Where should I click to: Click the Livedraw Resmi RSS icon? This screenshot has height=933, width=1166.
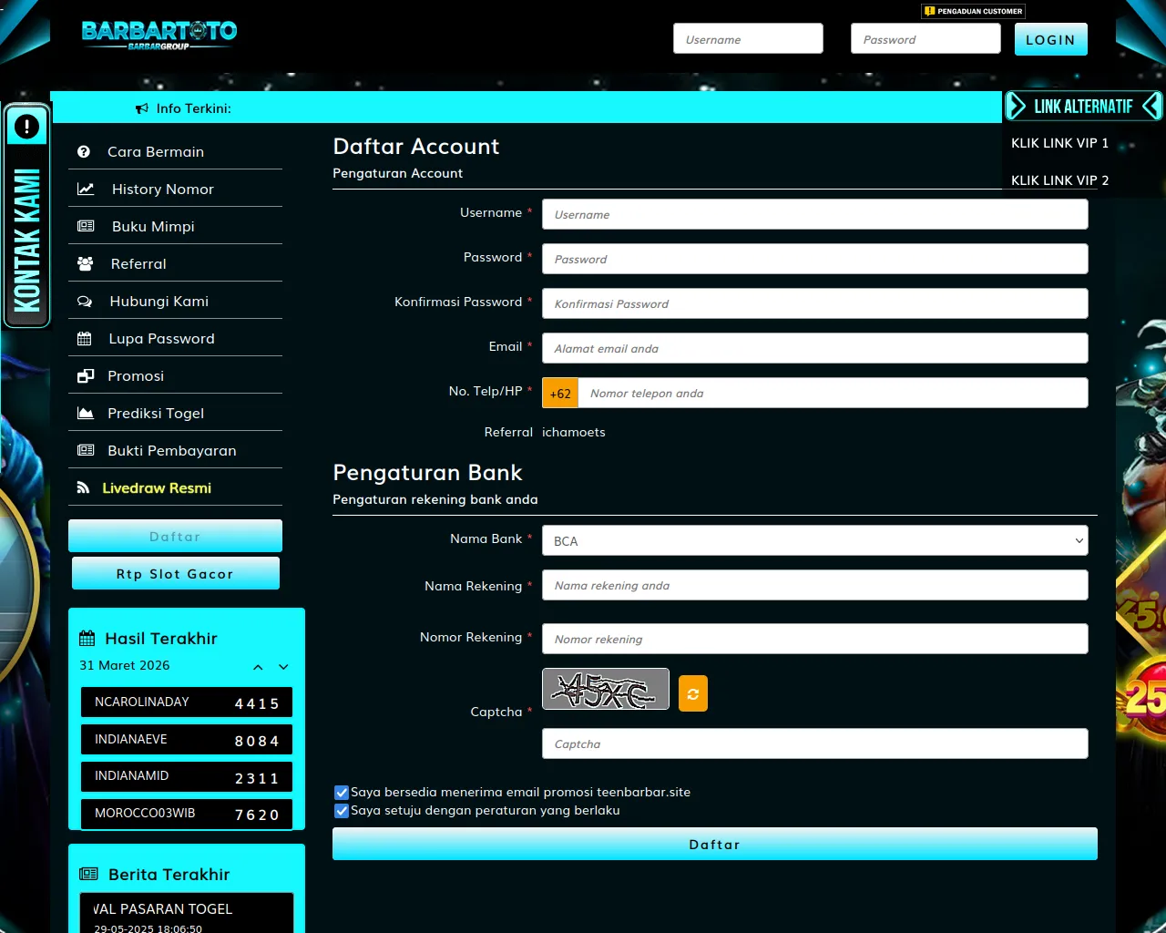tap(83, 488)
